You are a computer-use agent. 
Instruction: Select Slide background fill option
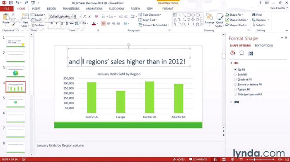[248, 94]
